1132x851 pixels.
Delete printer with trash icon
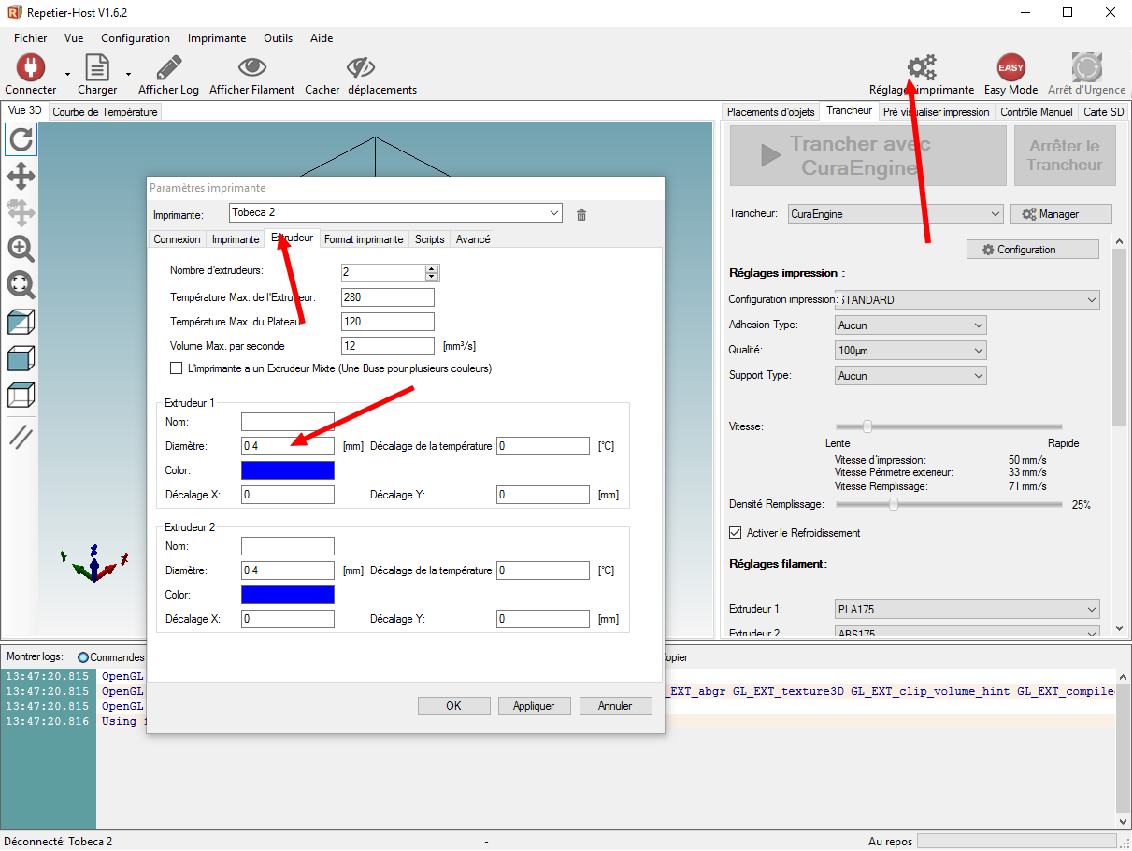tap(581, 215)
